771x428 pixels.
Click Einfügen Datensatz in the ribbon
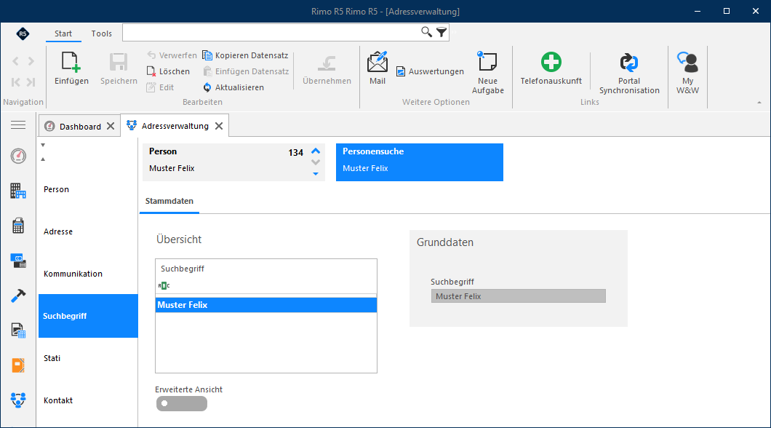[x=246, y=71]
